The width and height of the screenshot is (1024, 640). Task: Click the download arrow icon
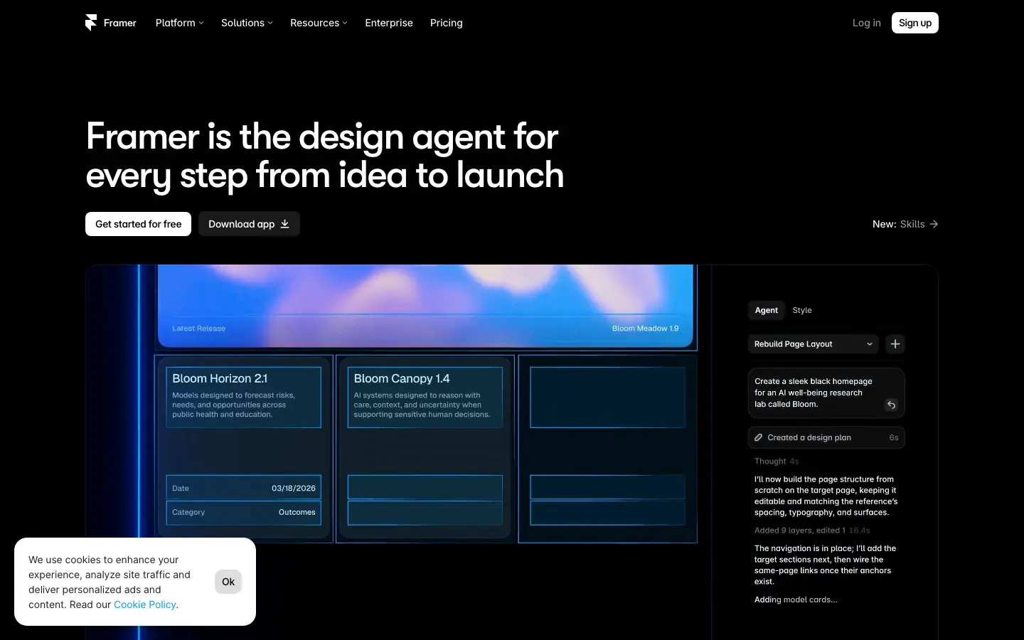tap(285, 224)
